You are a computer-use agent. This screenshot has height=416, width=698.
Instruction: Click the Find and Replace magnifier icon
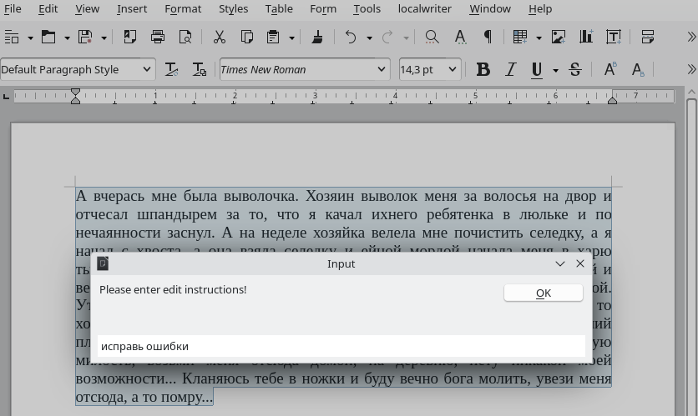pos(432,37)
